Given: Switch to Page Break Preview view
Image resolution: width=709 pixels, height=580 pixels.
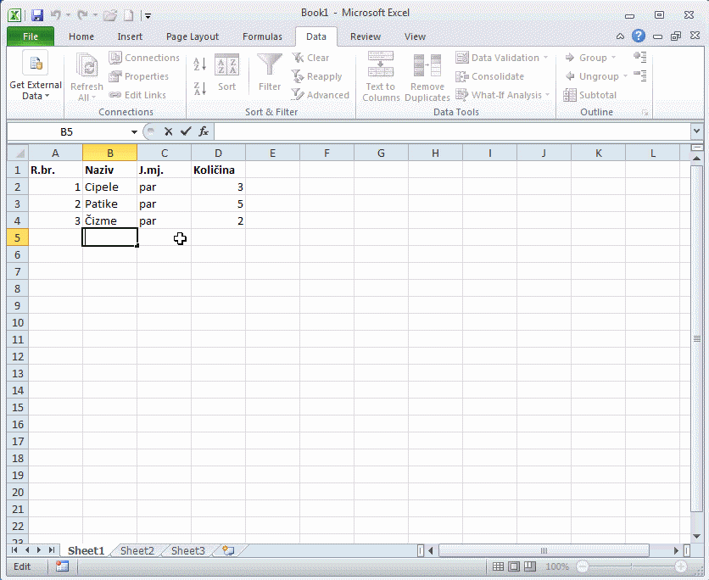Looking at the screenshot, I should pos(529,566).
